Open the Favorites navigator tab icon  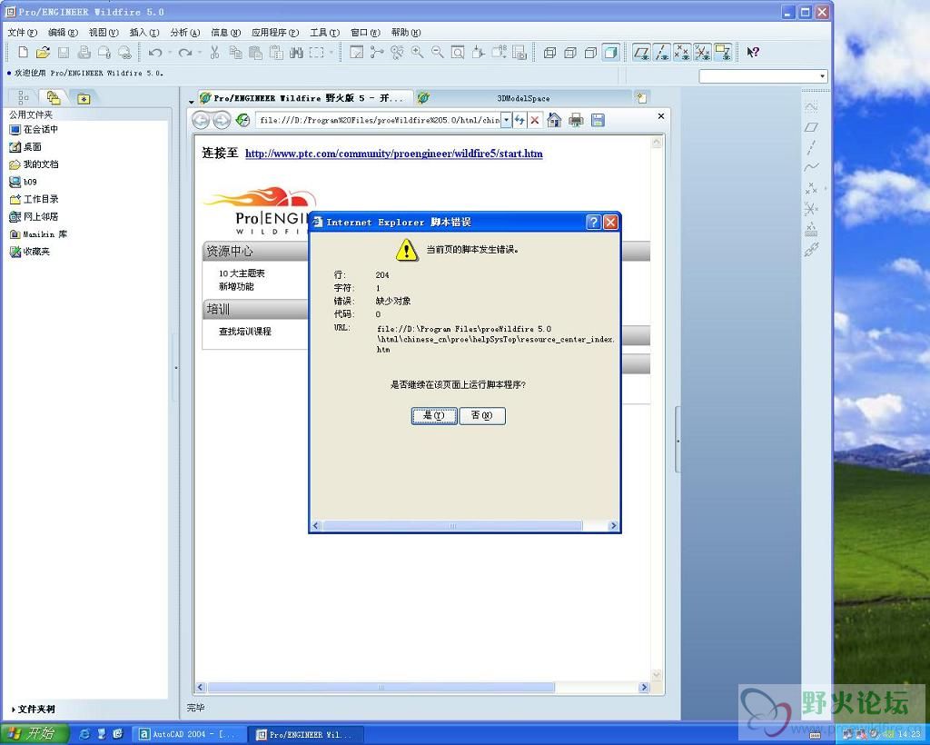point(84,98)
